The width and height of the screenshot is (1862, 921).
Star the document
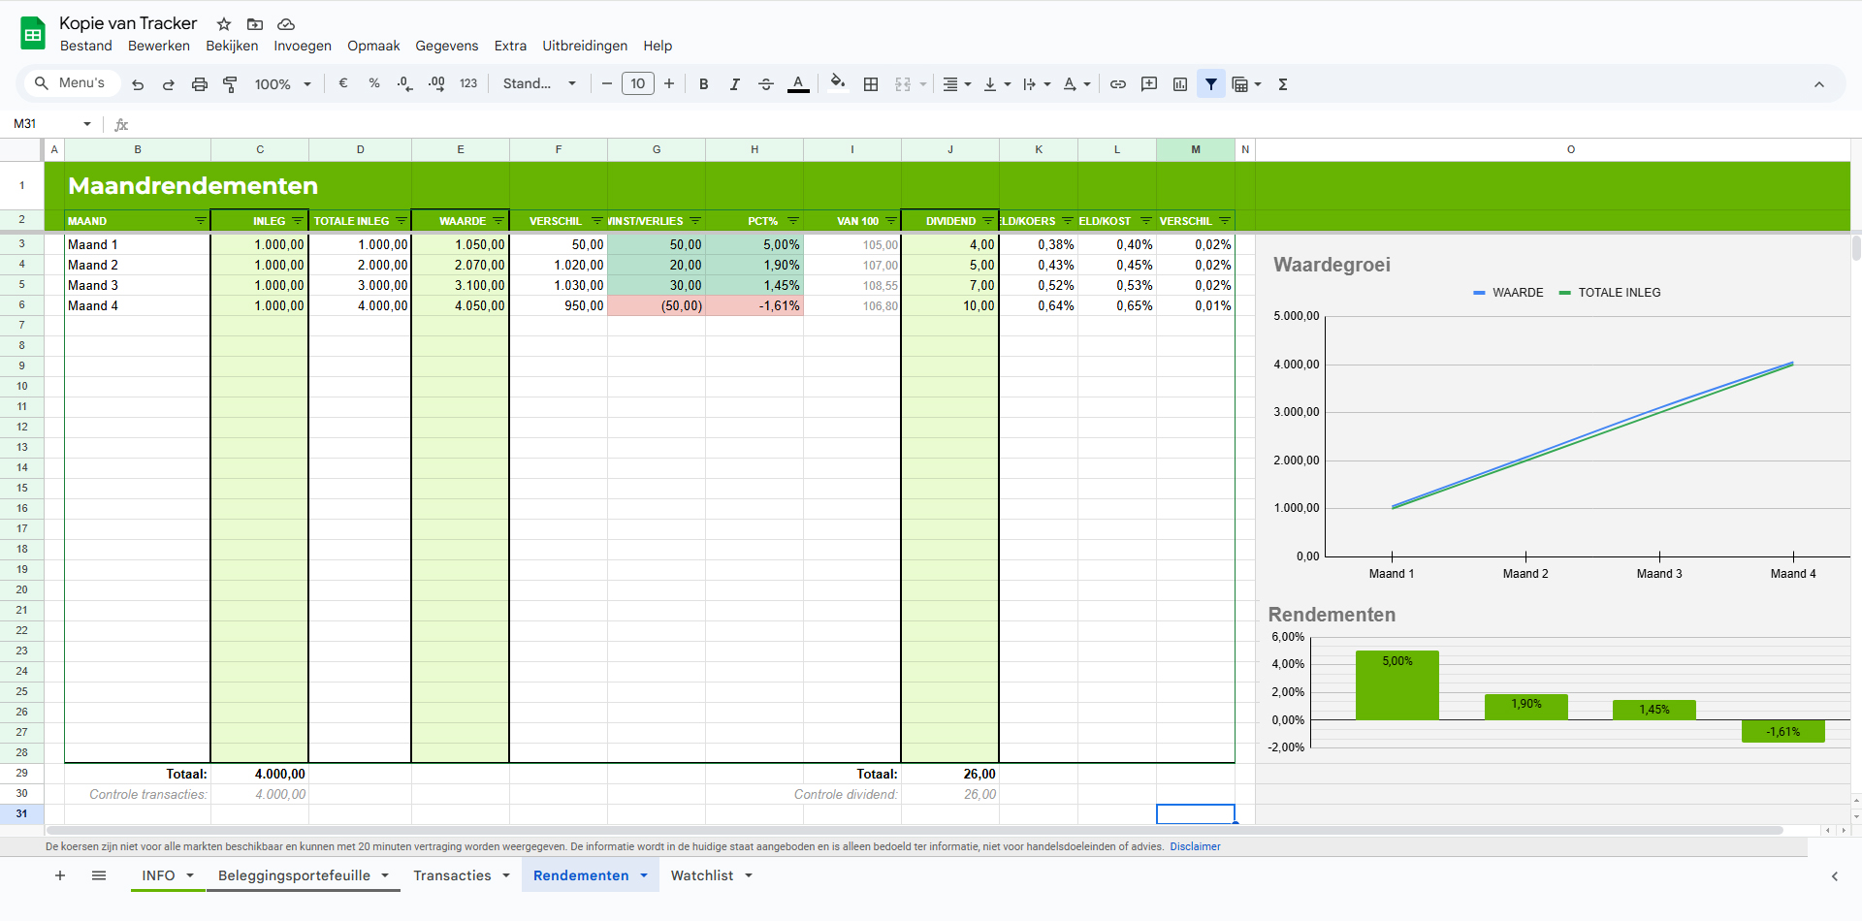224,24
